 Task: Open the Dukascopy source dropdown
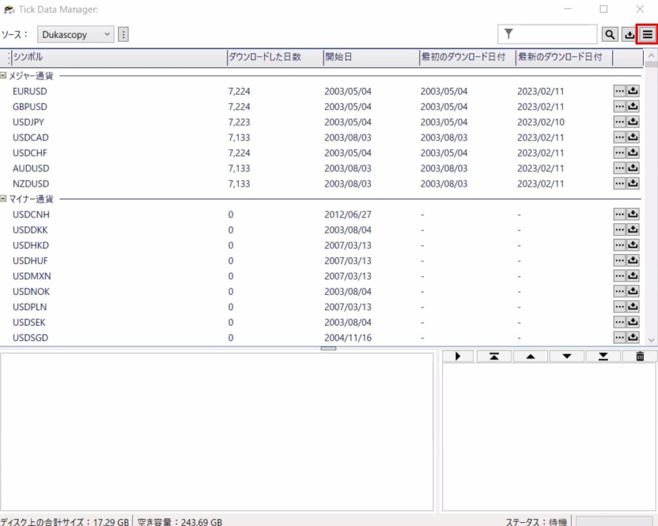point(76,35)
